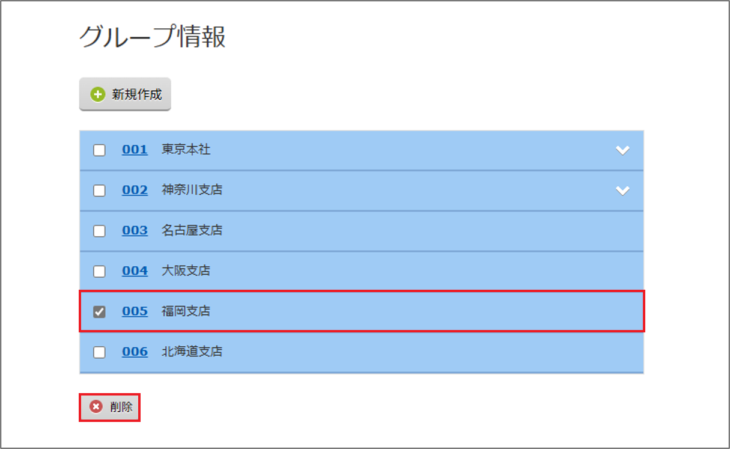Tick the checkbox for 003 名古屋支店
Viewport: 730px width, 449px height.
[x=100, y=231]
